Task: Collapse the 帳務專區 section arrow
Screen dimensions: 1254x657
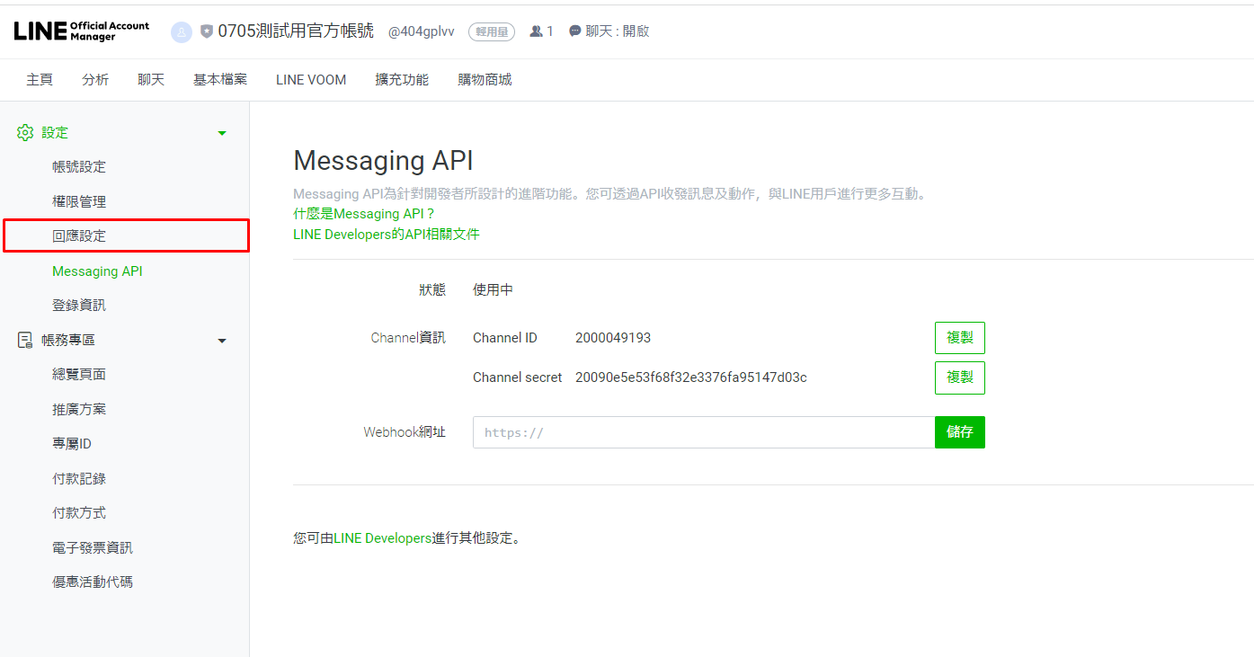Action: coord(222,342)
